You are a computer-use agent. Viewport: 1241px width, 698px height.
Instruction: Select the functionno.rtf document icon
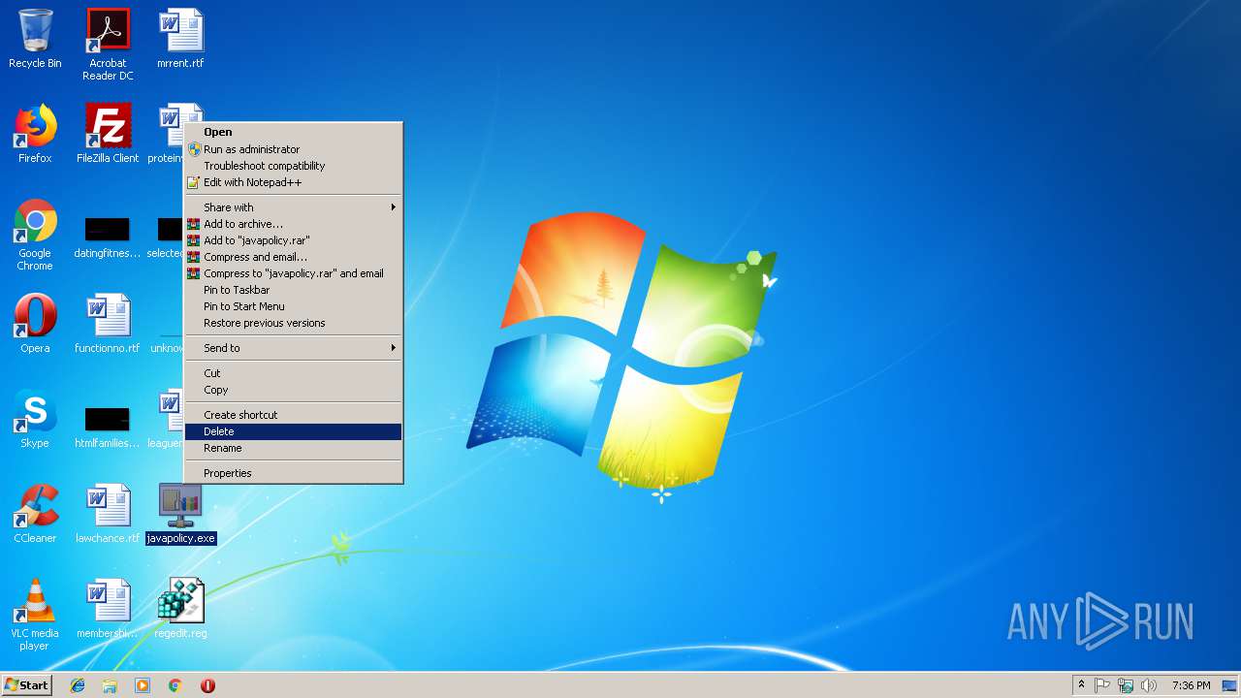[108, 324]
